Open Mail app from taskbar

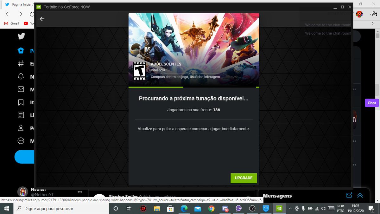[198, 209]
